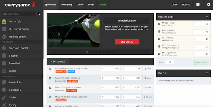The width and height of the screenshot is (213, 107).
Task: Click the Win 280.83 button
Action: coord(201,62)
